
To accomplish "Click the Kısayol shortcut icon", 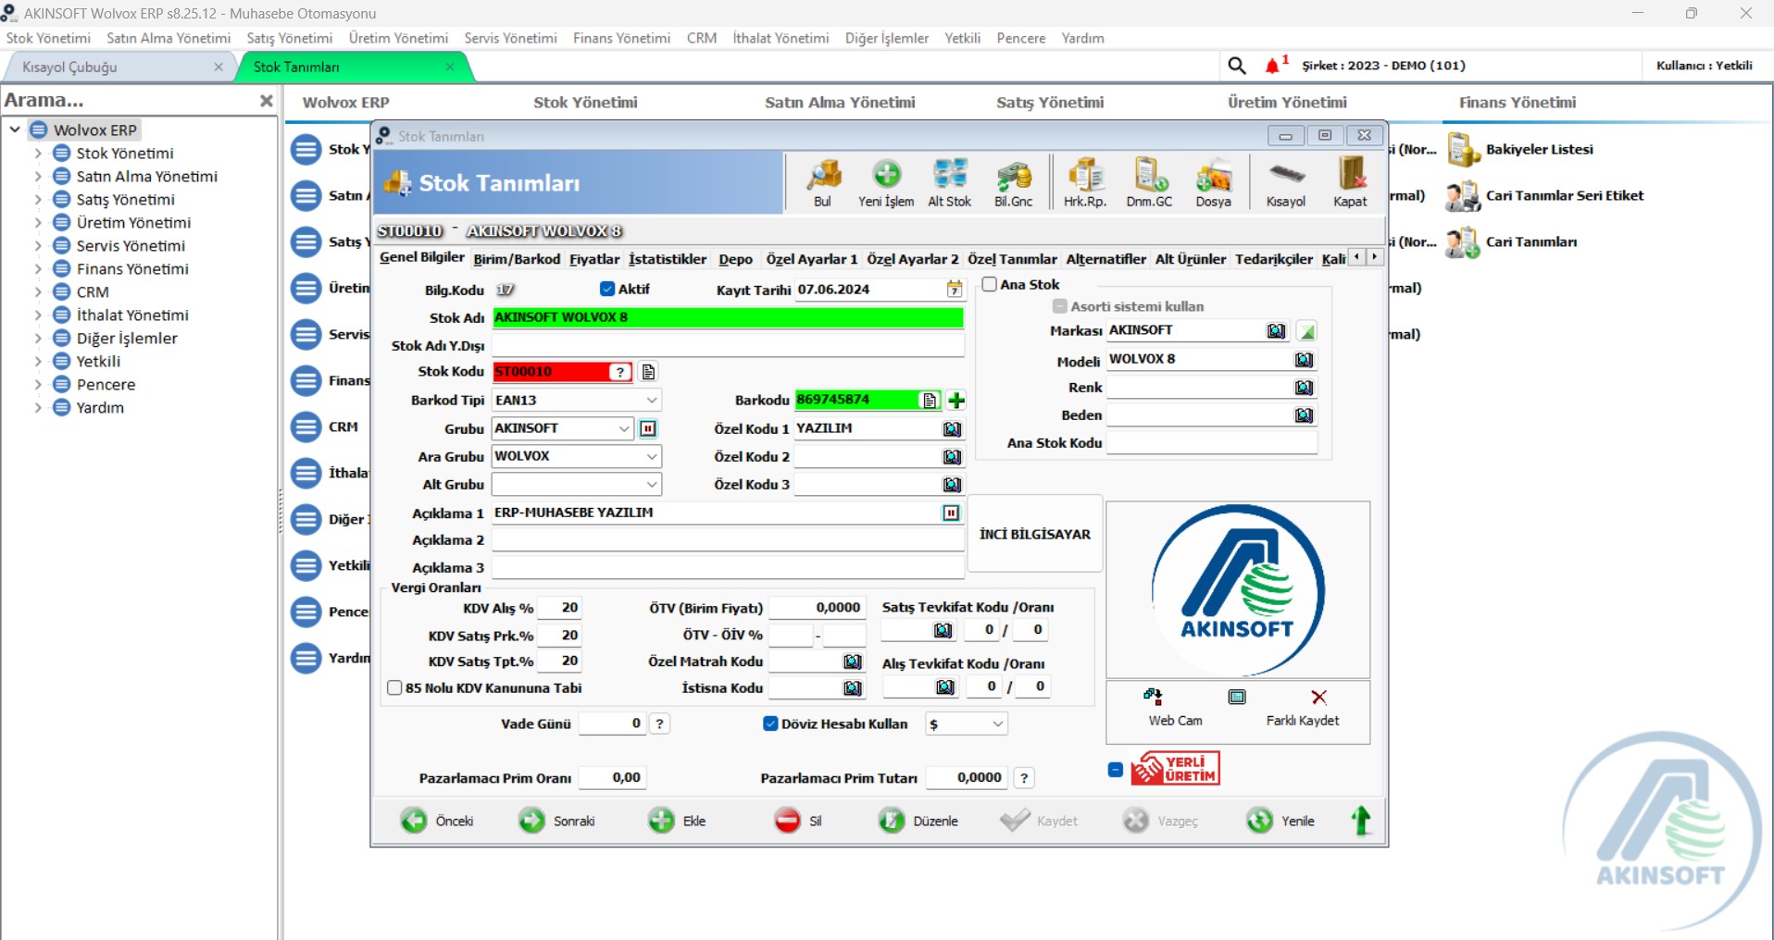I will tap(1286, 182).
